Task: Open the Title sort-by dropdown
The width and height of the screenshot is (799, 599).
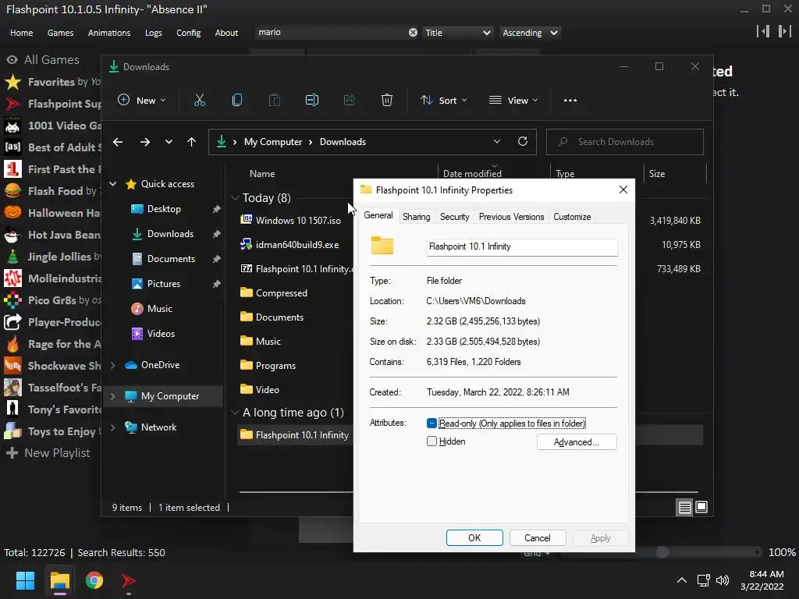Action: [x=457, y=33]
